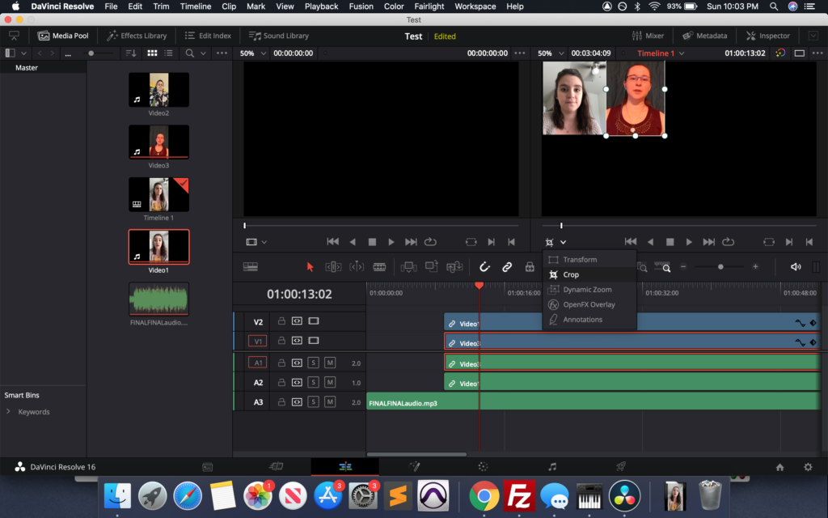This screenshot has height=518, width=828.
Task: Open the Fusion menu in menu bar
Action: (x=361, y=6)
